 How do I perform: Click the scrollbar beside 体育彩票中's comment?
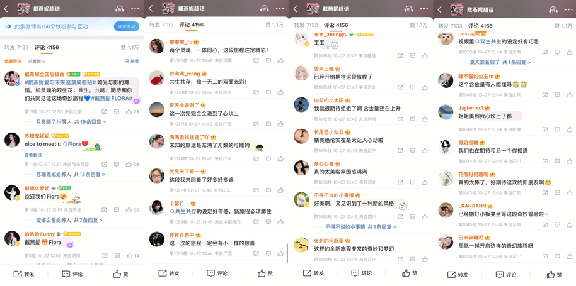(x=287, y=253)
